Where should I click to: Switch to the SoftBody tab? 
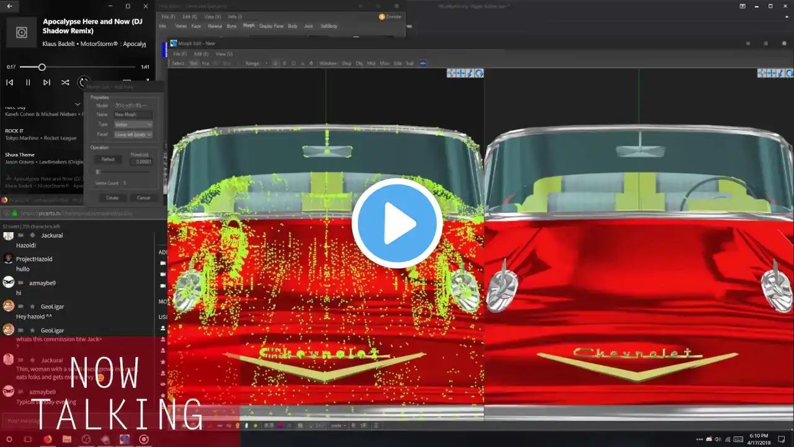[x=329, y=26]
